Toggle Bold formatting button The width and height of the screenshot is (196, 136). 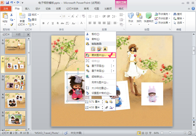43,23
